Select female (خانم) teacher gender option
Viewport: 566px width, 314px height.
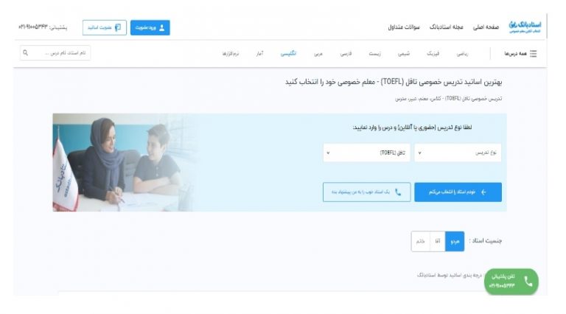421,241
